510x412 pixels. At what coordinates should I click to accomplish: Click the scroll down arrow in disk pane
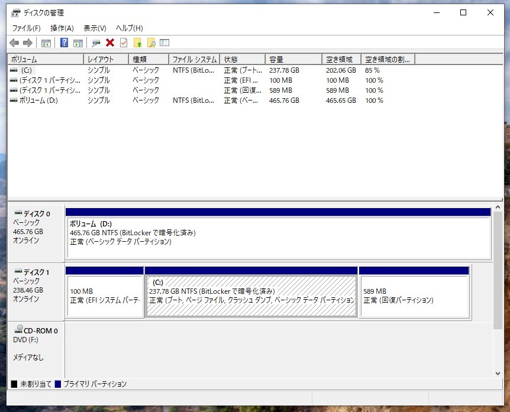click(498, 374)
